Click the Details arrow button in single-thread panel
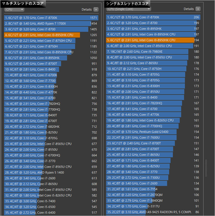This screenshot has width=215, height=216. point(198,9)
